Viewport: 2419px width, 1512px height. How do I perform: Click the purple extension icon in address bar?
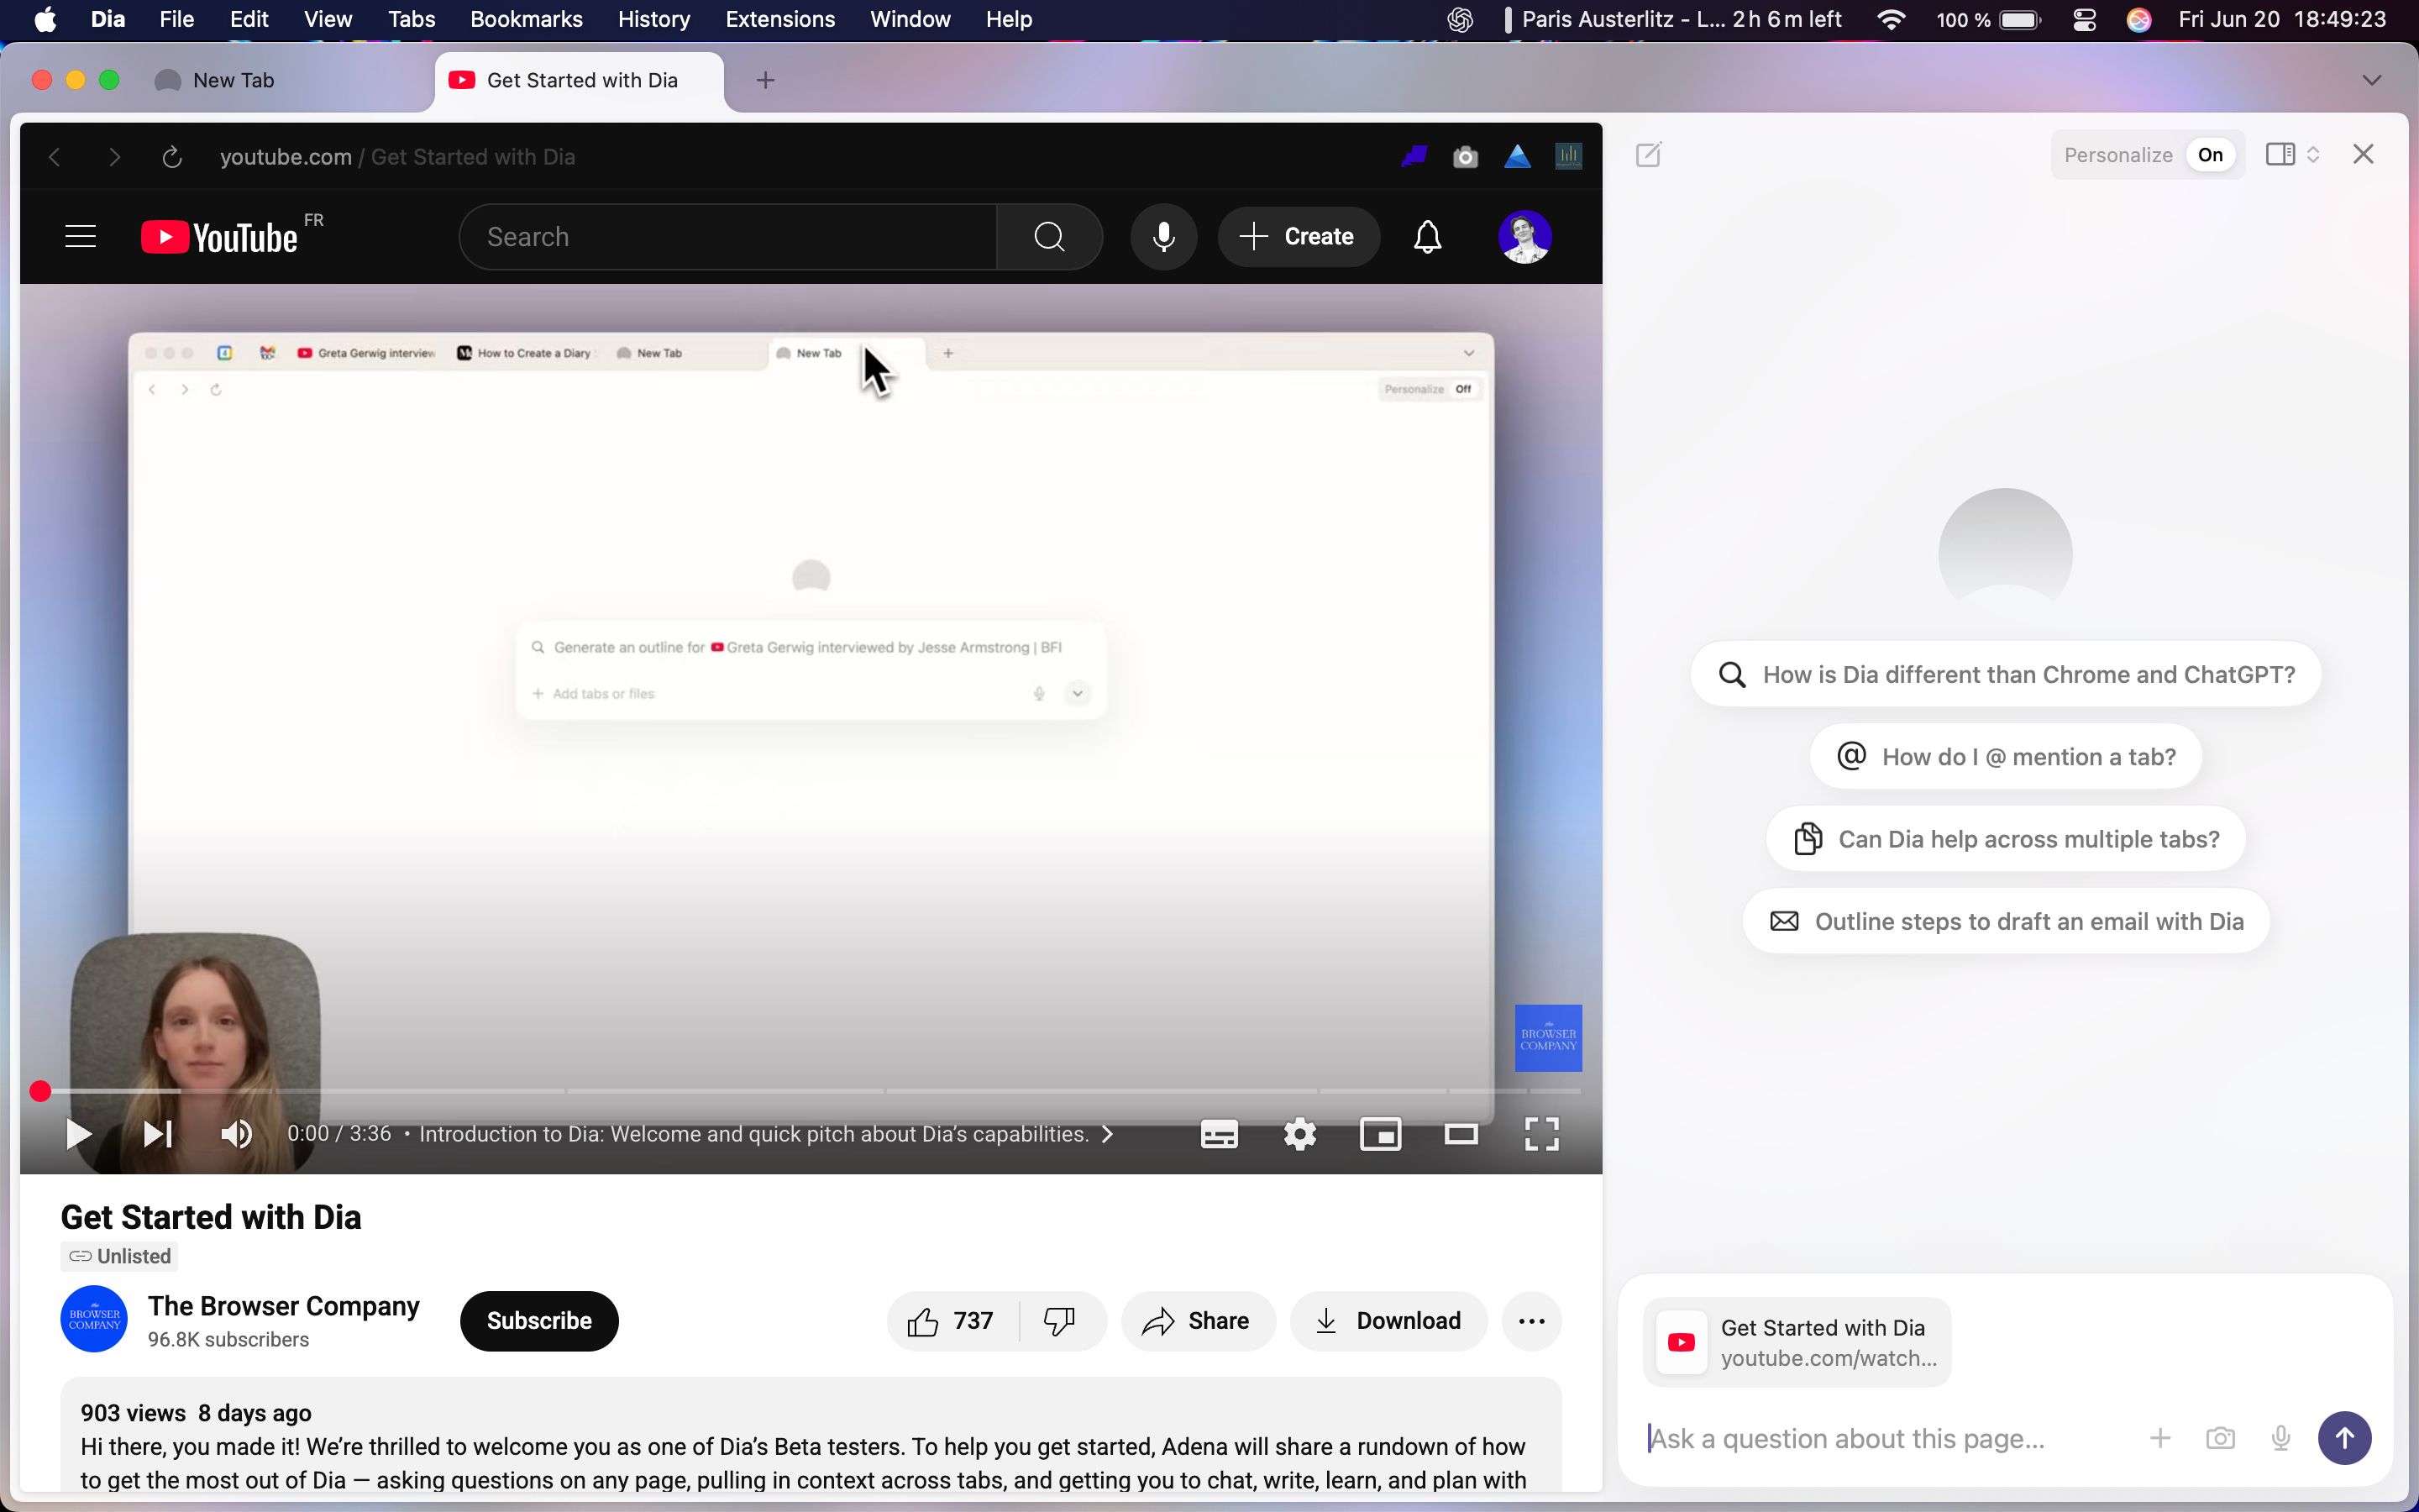click(x=1414, y=156)
